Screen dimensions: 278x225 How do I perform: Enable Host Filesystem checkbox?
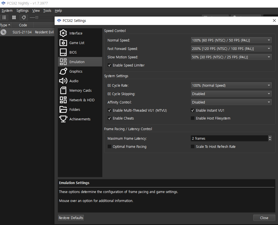pyautogui.click(x=193, y=118)
